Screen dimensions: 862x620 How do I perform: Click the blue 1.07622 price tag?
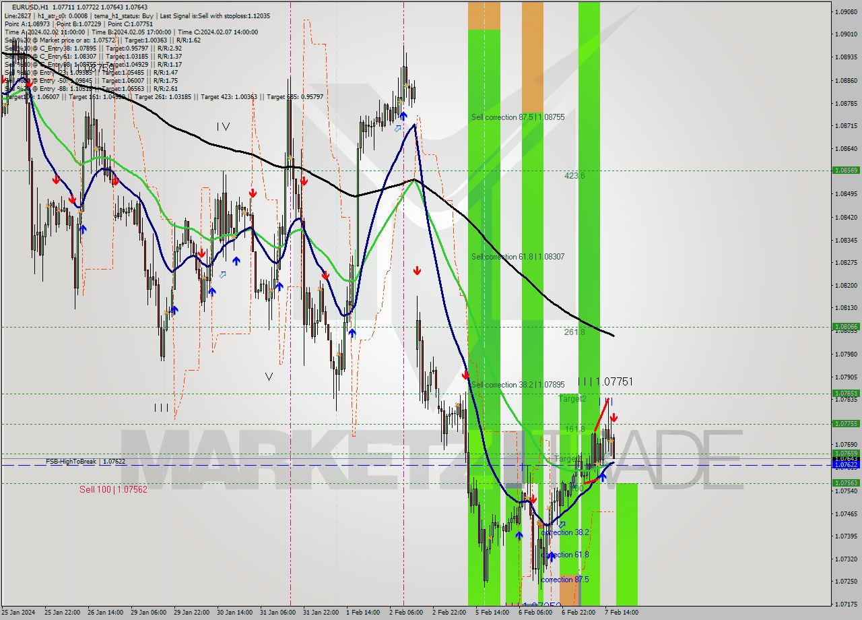[x=846, y=465]
